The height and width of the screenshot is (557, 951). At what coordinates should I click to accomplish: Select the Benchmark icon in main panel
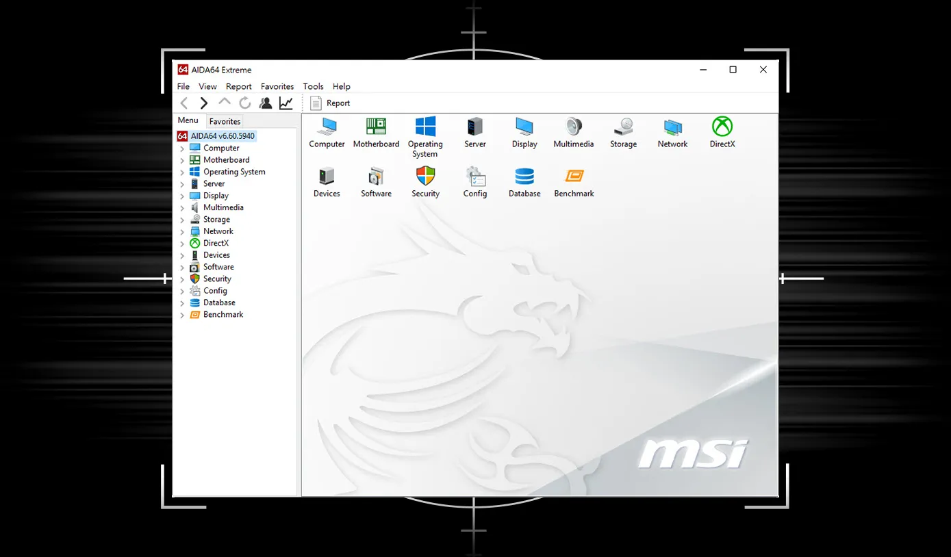[574, 177]
